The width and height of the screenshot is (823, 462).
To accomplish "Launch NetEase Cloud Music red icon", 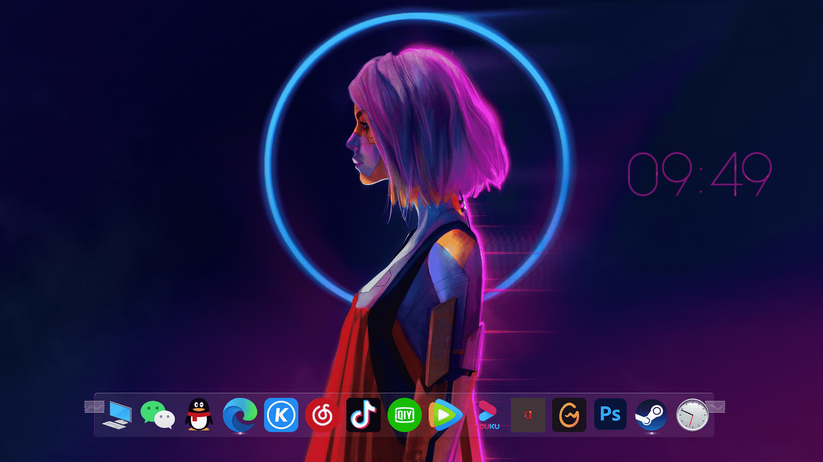I will tap(322, 415).
